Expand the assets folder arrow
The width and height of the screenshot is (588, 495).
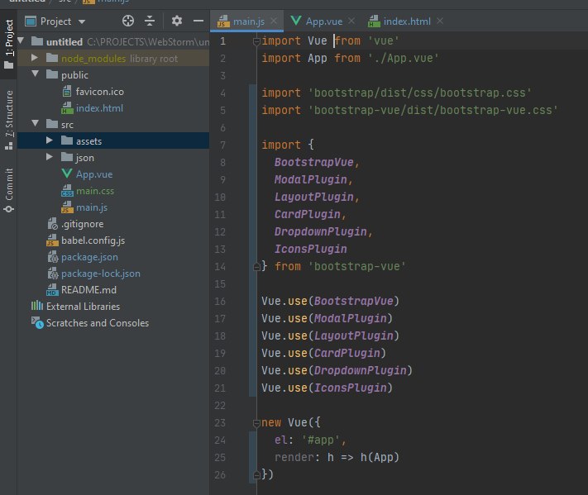pyautogui.click(x=50, y=140)
